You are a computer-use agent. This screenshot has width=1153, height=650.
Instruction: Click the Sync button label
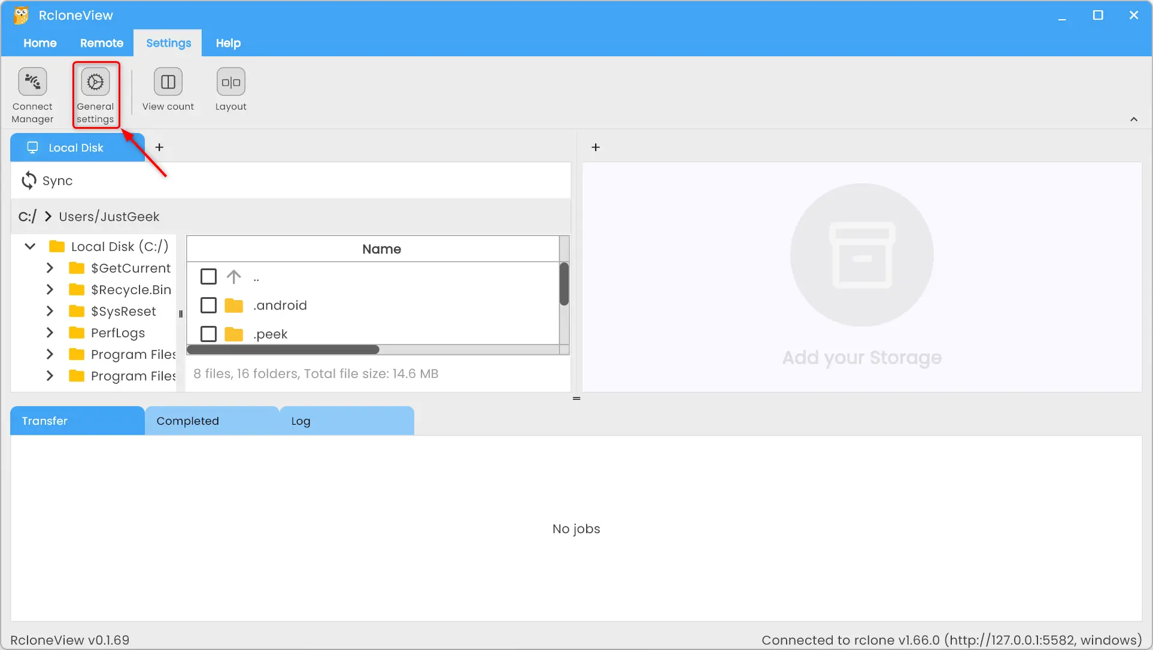(x=57, y=181)
